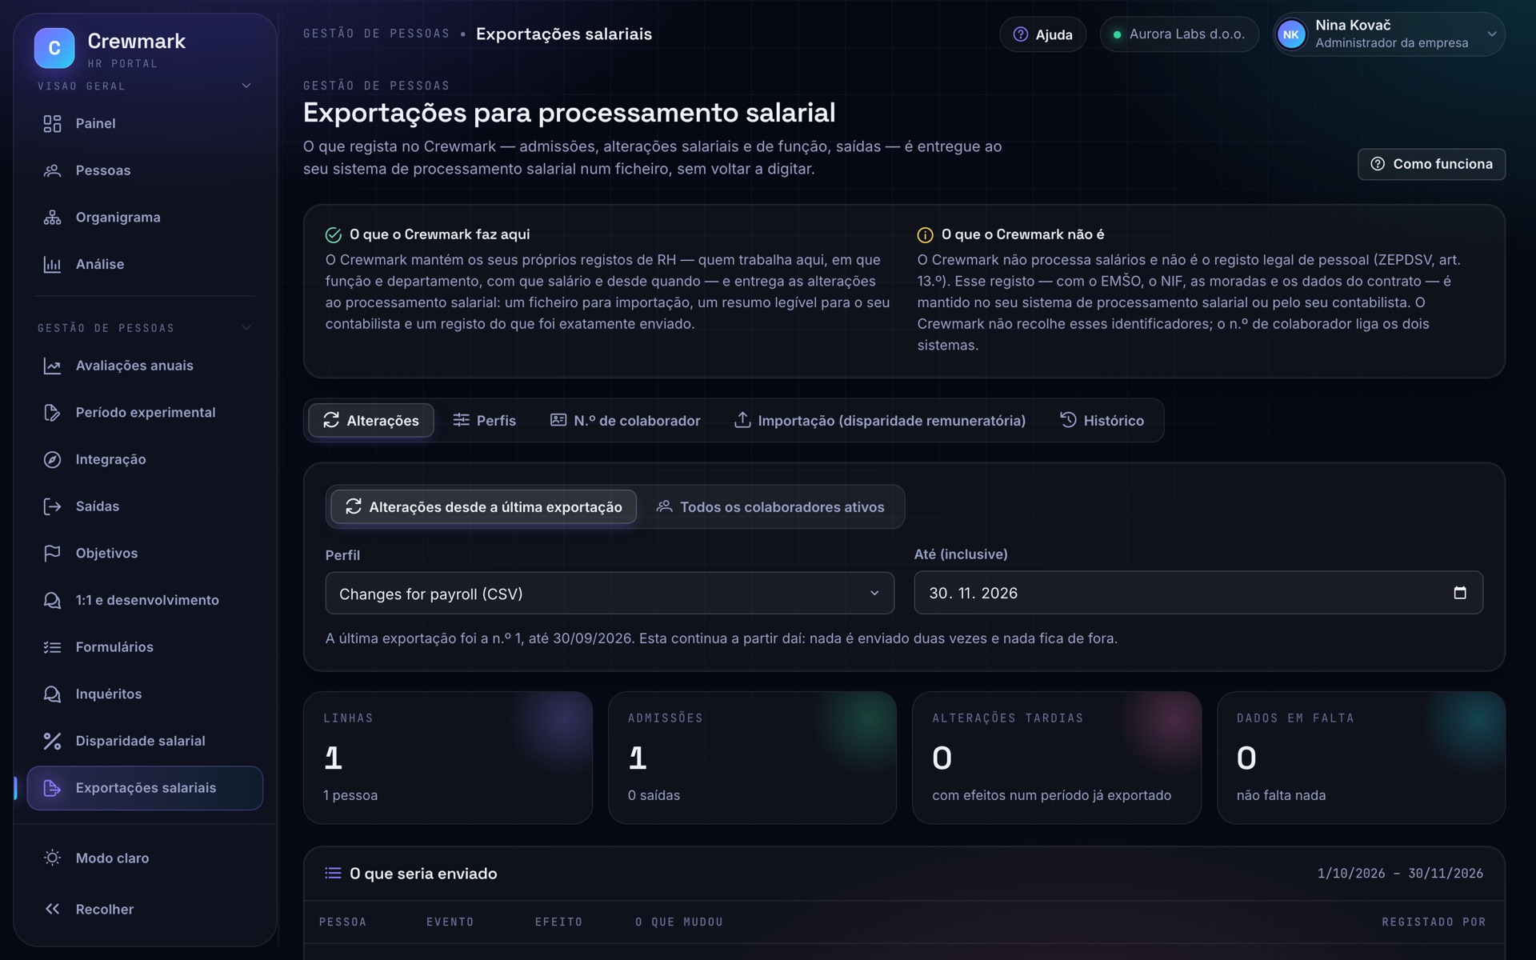Image resolution: width=1536 pixels, height=960 pixels.
Task: Open the Perfil dropdown
Action: [610, 594]
